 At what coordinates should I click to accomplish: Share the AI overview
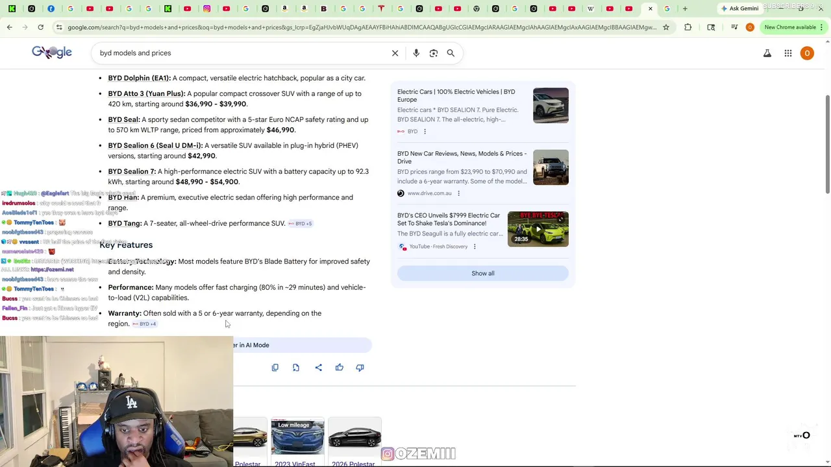coord(318,368)
